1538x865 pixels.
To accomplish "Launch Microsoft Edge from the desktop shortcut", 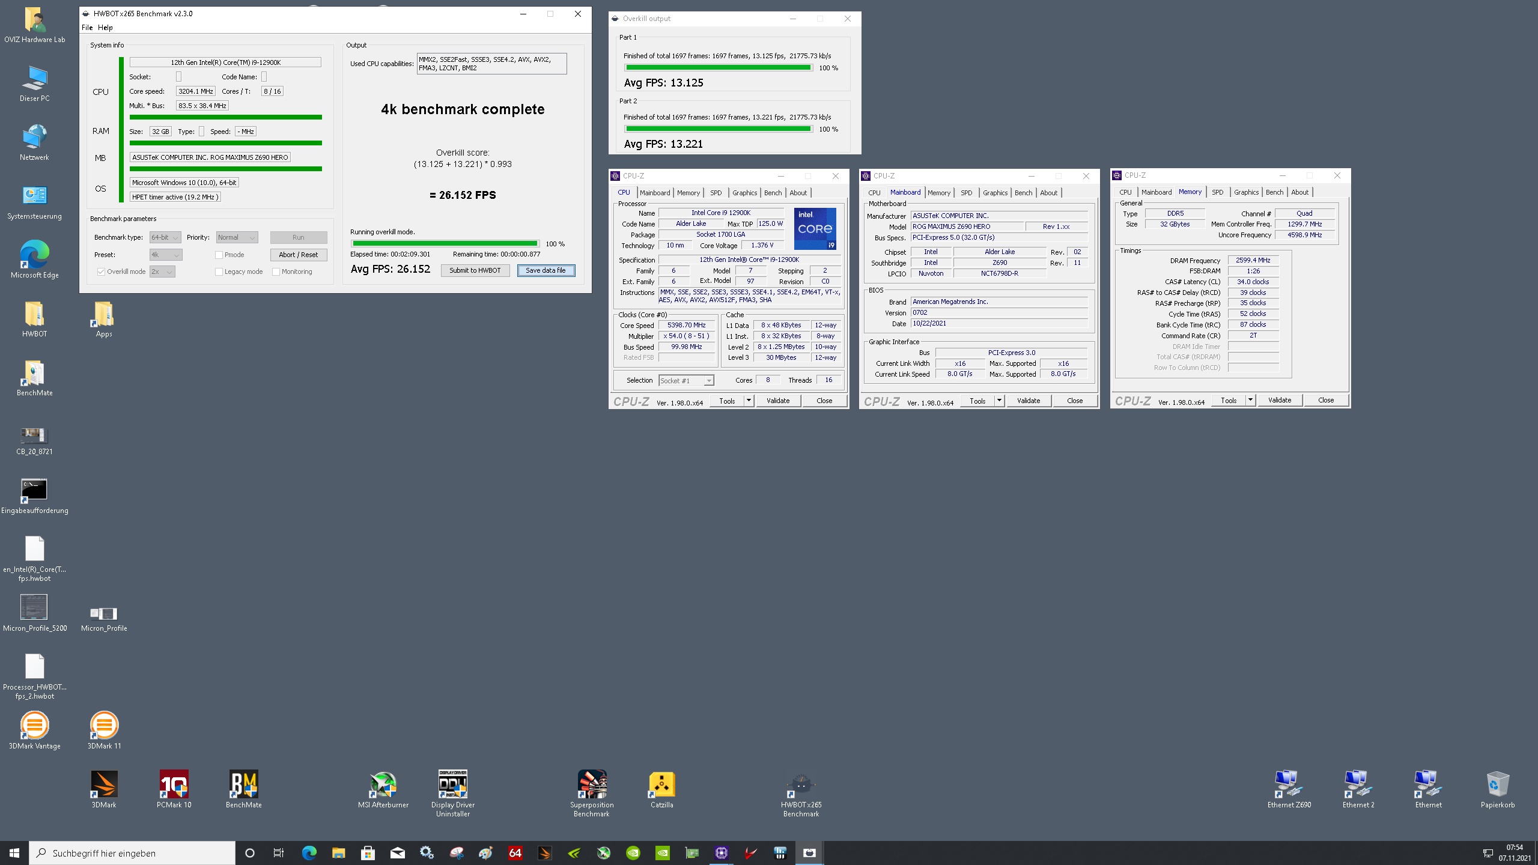I will click(x=34, y=261).
